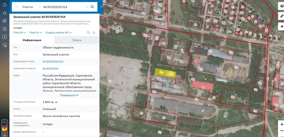Zoom in the map with plus button

[x=282, y=124]
